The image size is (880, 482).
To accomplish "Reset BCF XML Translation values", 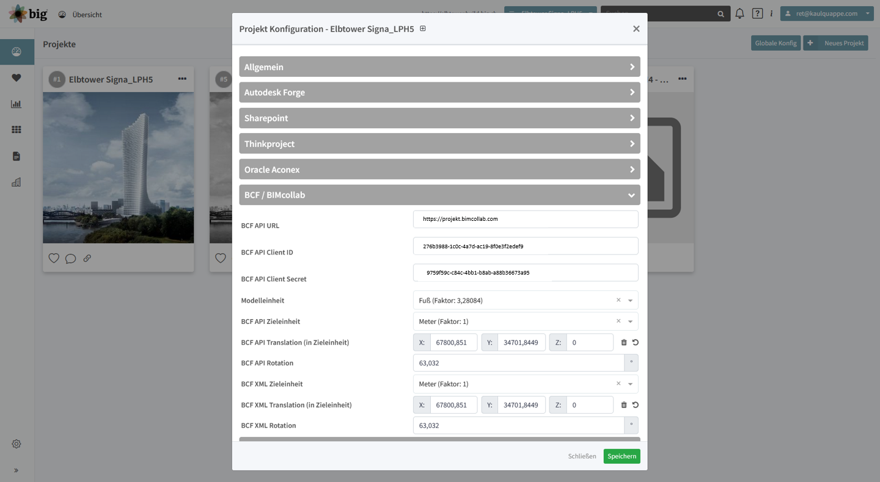I will [x=635, y=405].
